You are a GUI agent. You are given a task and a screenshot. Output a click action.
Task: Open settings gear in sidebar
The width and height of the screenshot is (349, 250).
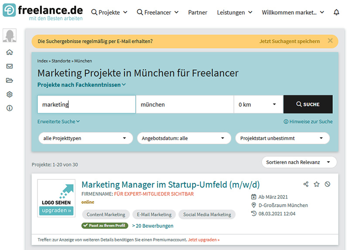9,94
